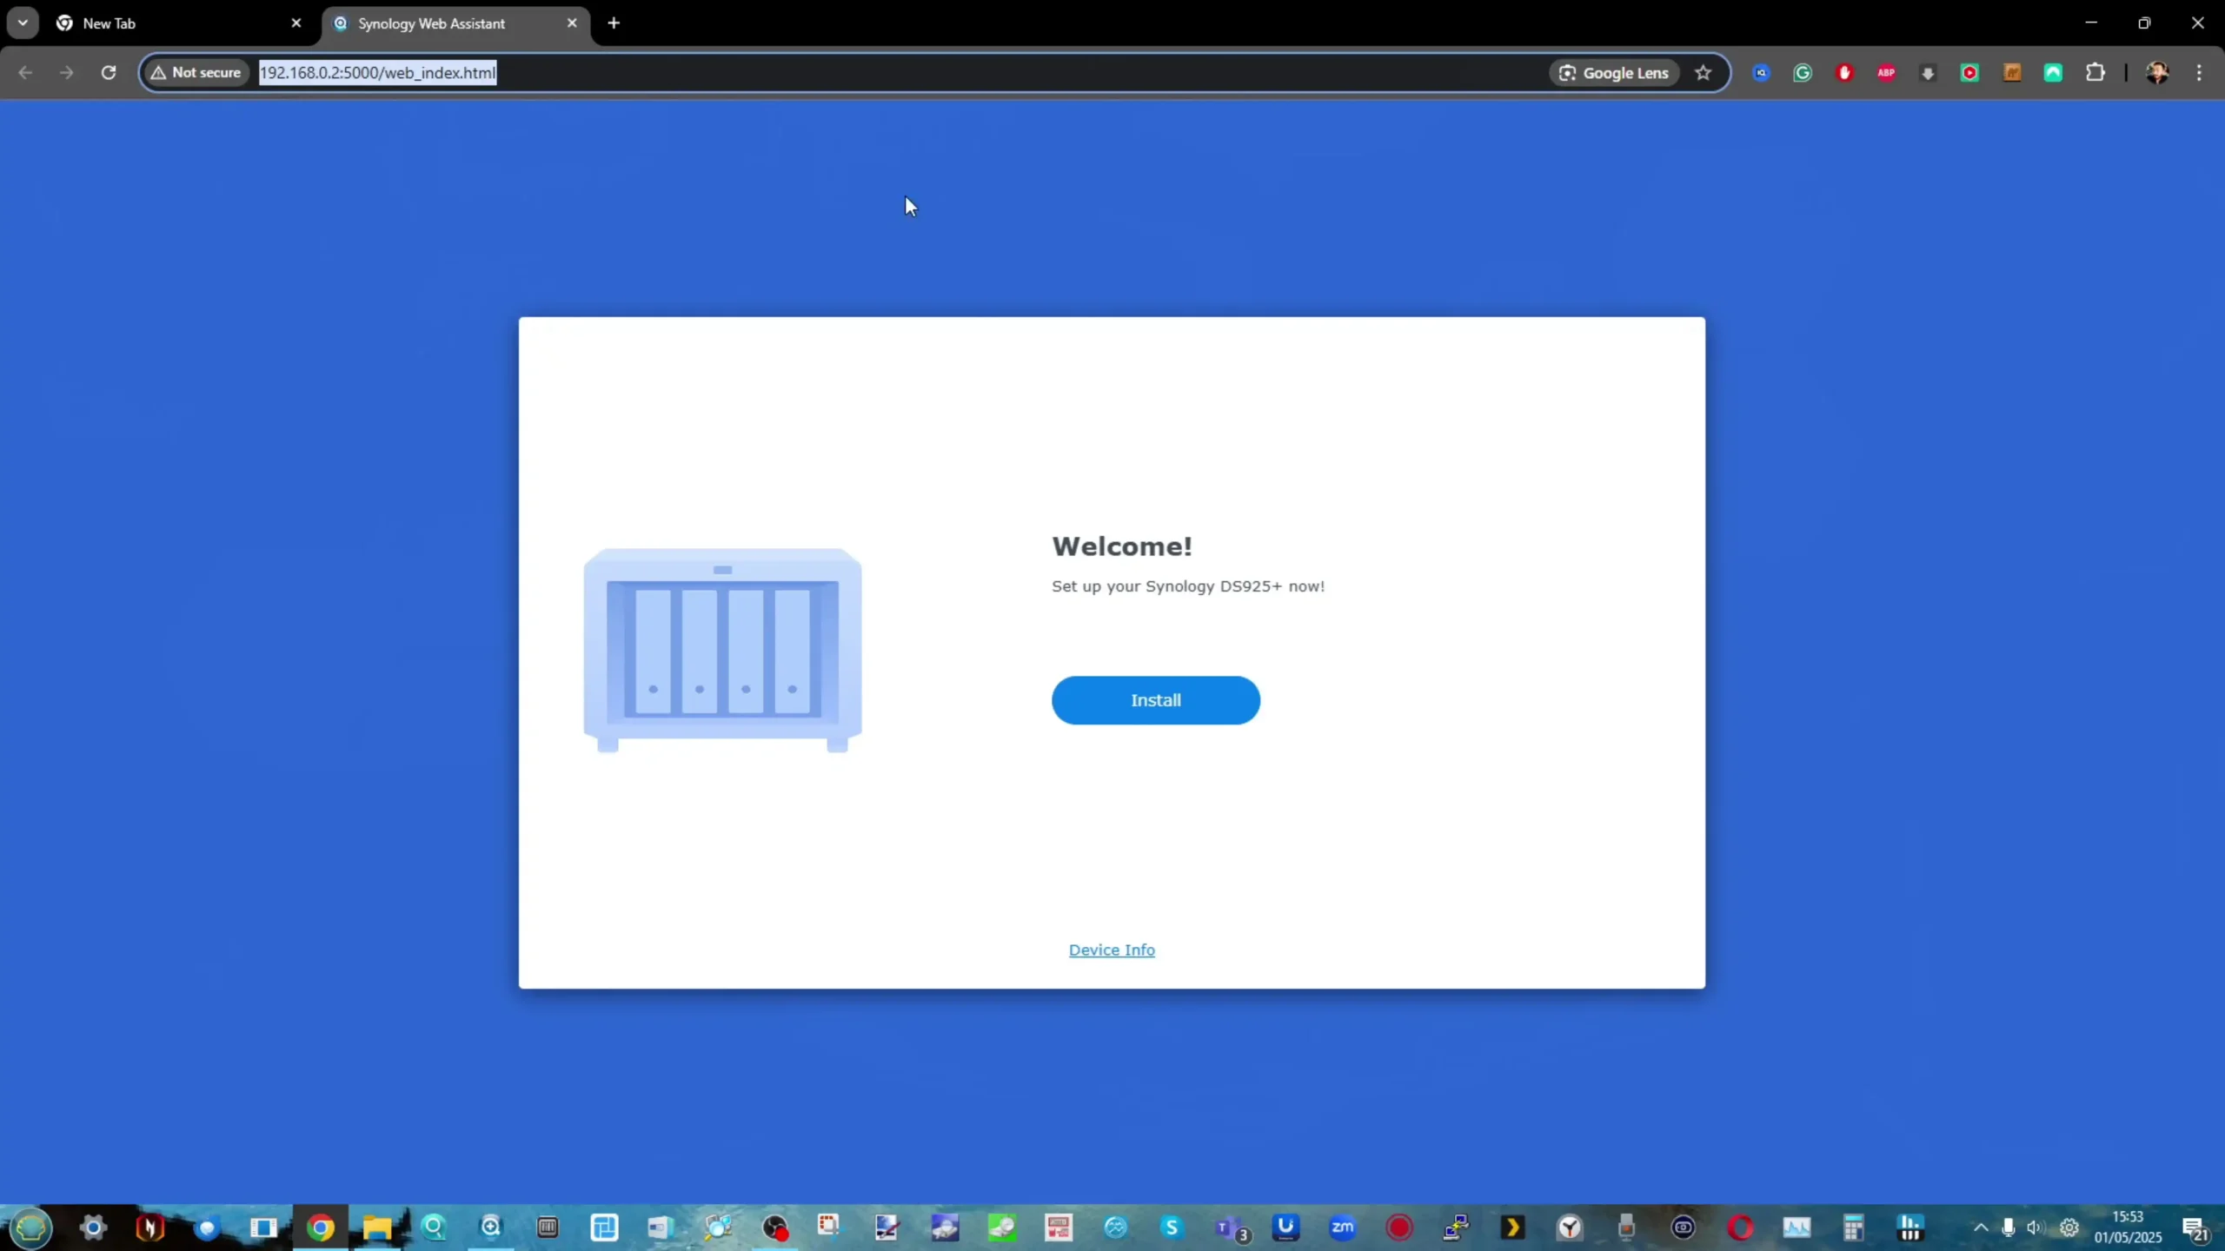This screenshot has width=2225, height=1251.
Task: Click the gray download arrow extension
Action: coord(1928,73)
